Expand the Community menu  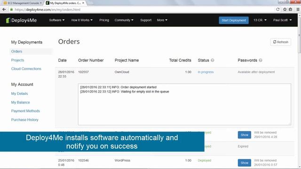pyautogui.click(x=124, y=20)
